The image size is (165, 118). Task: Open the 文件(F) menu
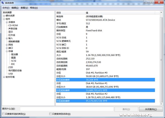[x=6, y=8]
